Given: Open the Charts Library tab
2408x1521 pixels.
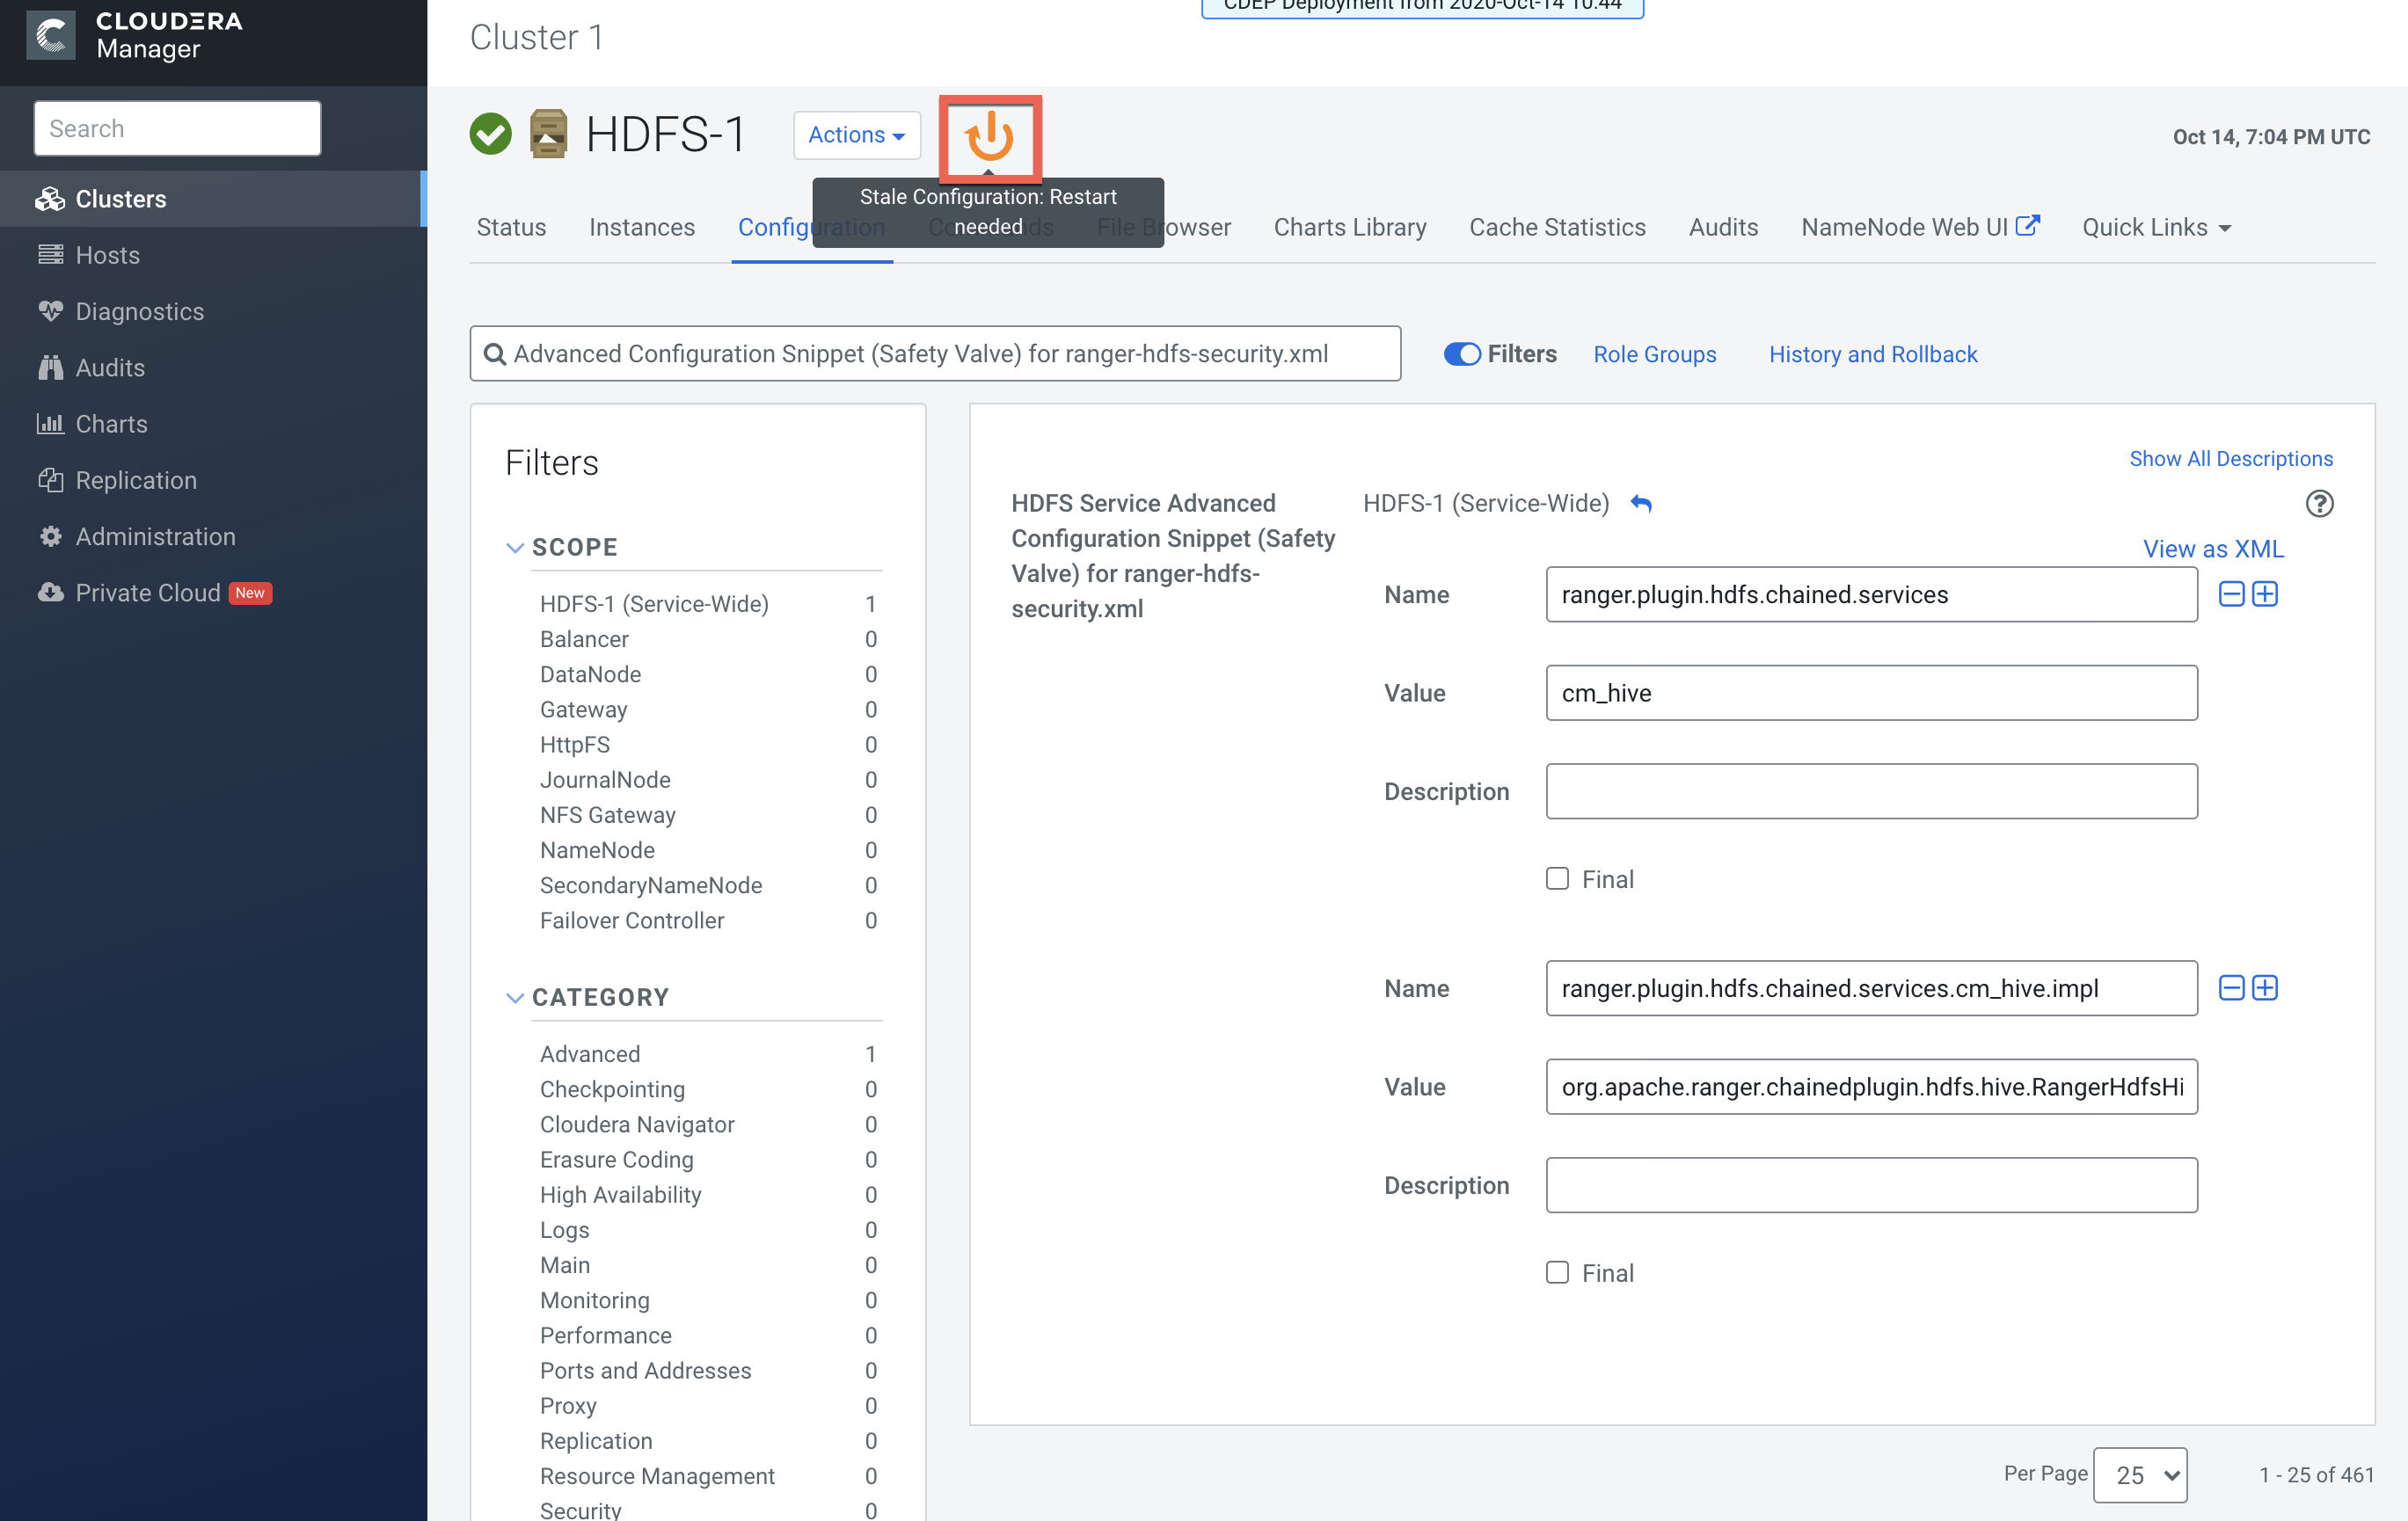Looking at the screenshot, I should [1349, 227].
